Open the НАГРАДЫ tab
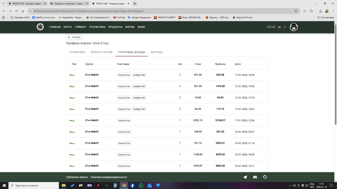This screenshot has height=189, width=337. tap(157, 52)
